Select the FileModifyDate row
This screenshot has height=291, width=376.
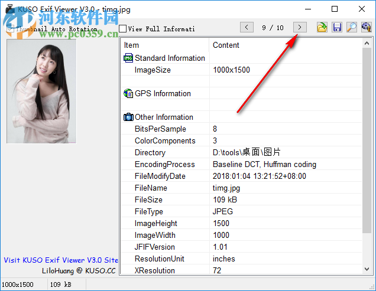tap(241, 176)
